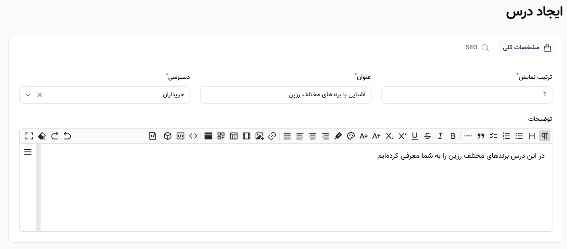Apply blockquote formatting
The width and height of the screenshot is (567, 249).
click(x=480, y=136)
